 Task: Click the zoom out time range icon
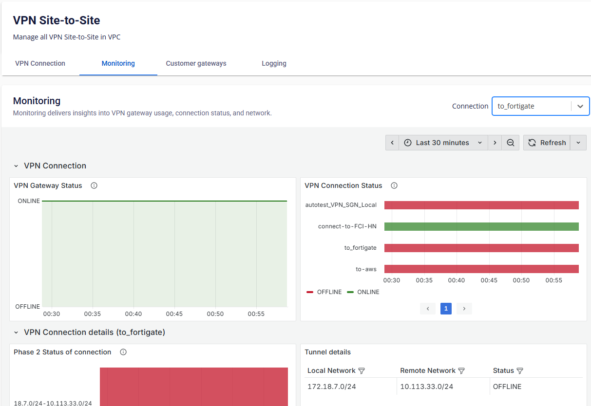510,143
